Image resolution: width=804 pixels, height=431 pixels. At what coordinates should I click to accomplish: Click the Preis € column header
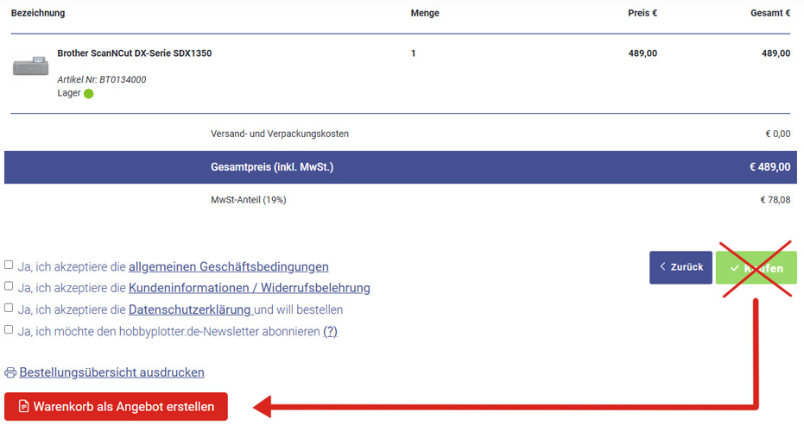click(x=643, y=13)
